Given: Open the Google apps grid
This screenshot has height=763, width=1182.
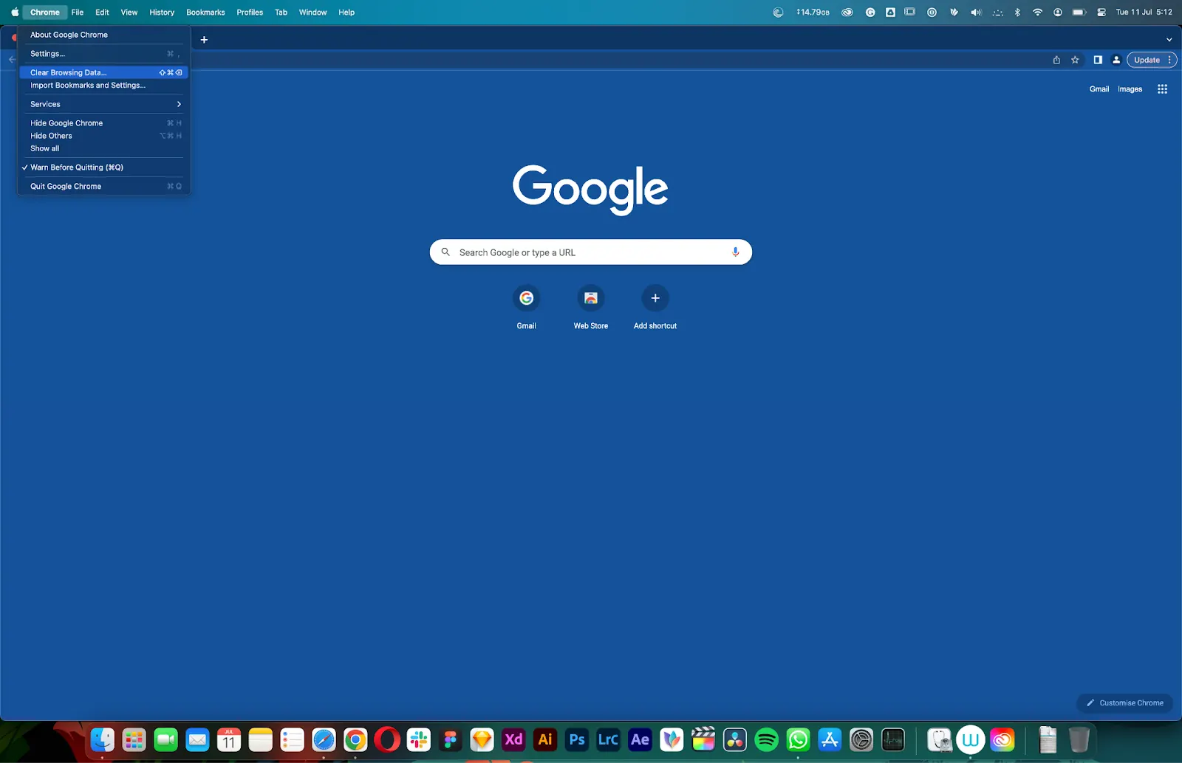Looking at the screenshot, I should pos(1162,89).
